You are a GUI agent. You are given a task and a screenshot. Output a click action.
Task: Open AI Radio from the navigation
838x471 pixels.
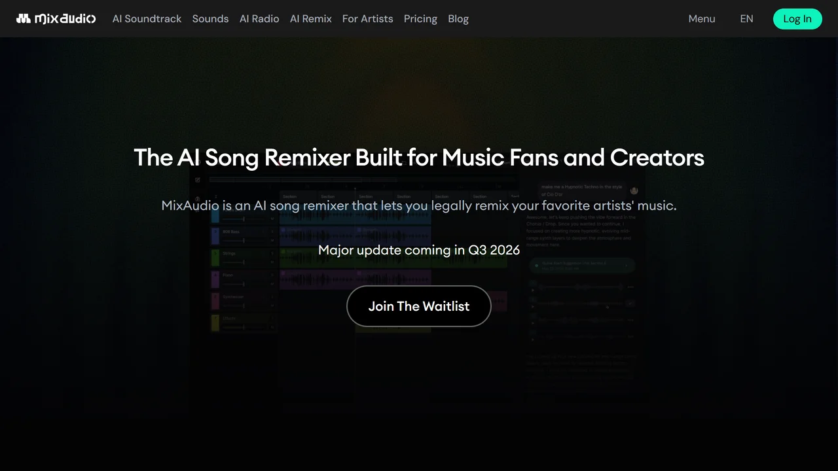pyautogui.click(x=259, y=19)
